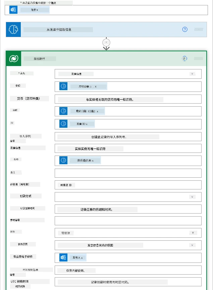
Task: Insert a new step via the plus connector
Action: [106, 43]
